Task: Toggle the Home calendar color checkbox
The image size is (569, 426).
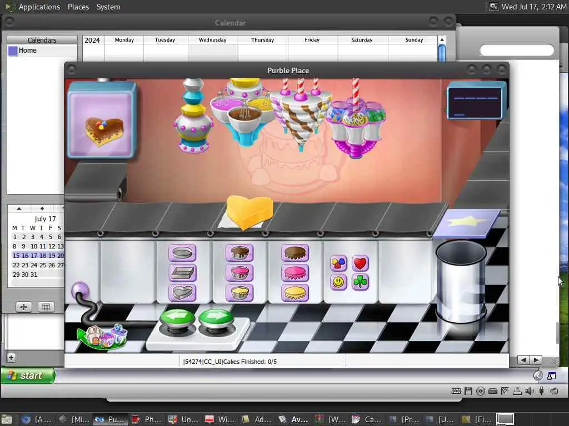Action: (13, 50)
